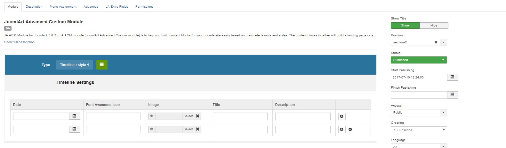Set Show Title to Show

pos(405,26)
